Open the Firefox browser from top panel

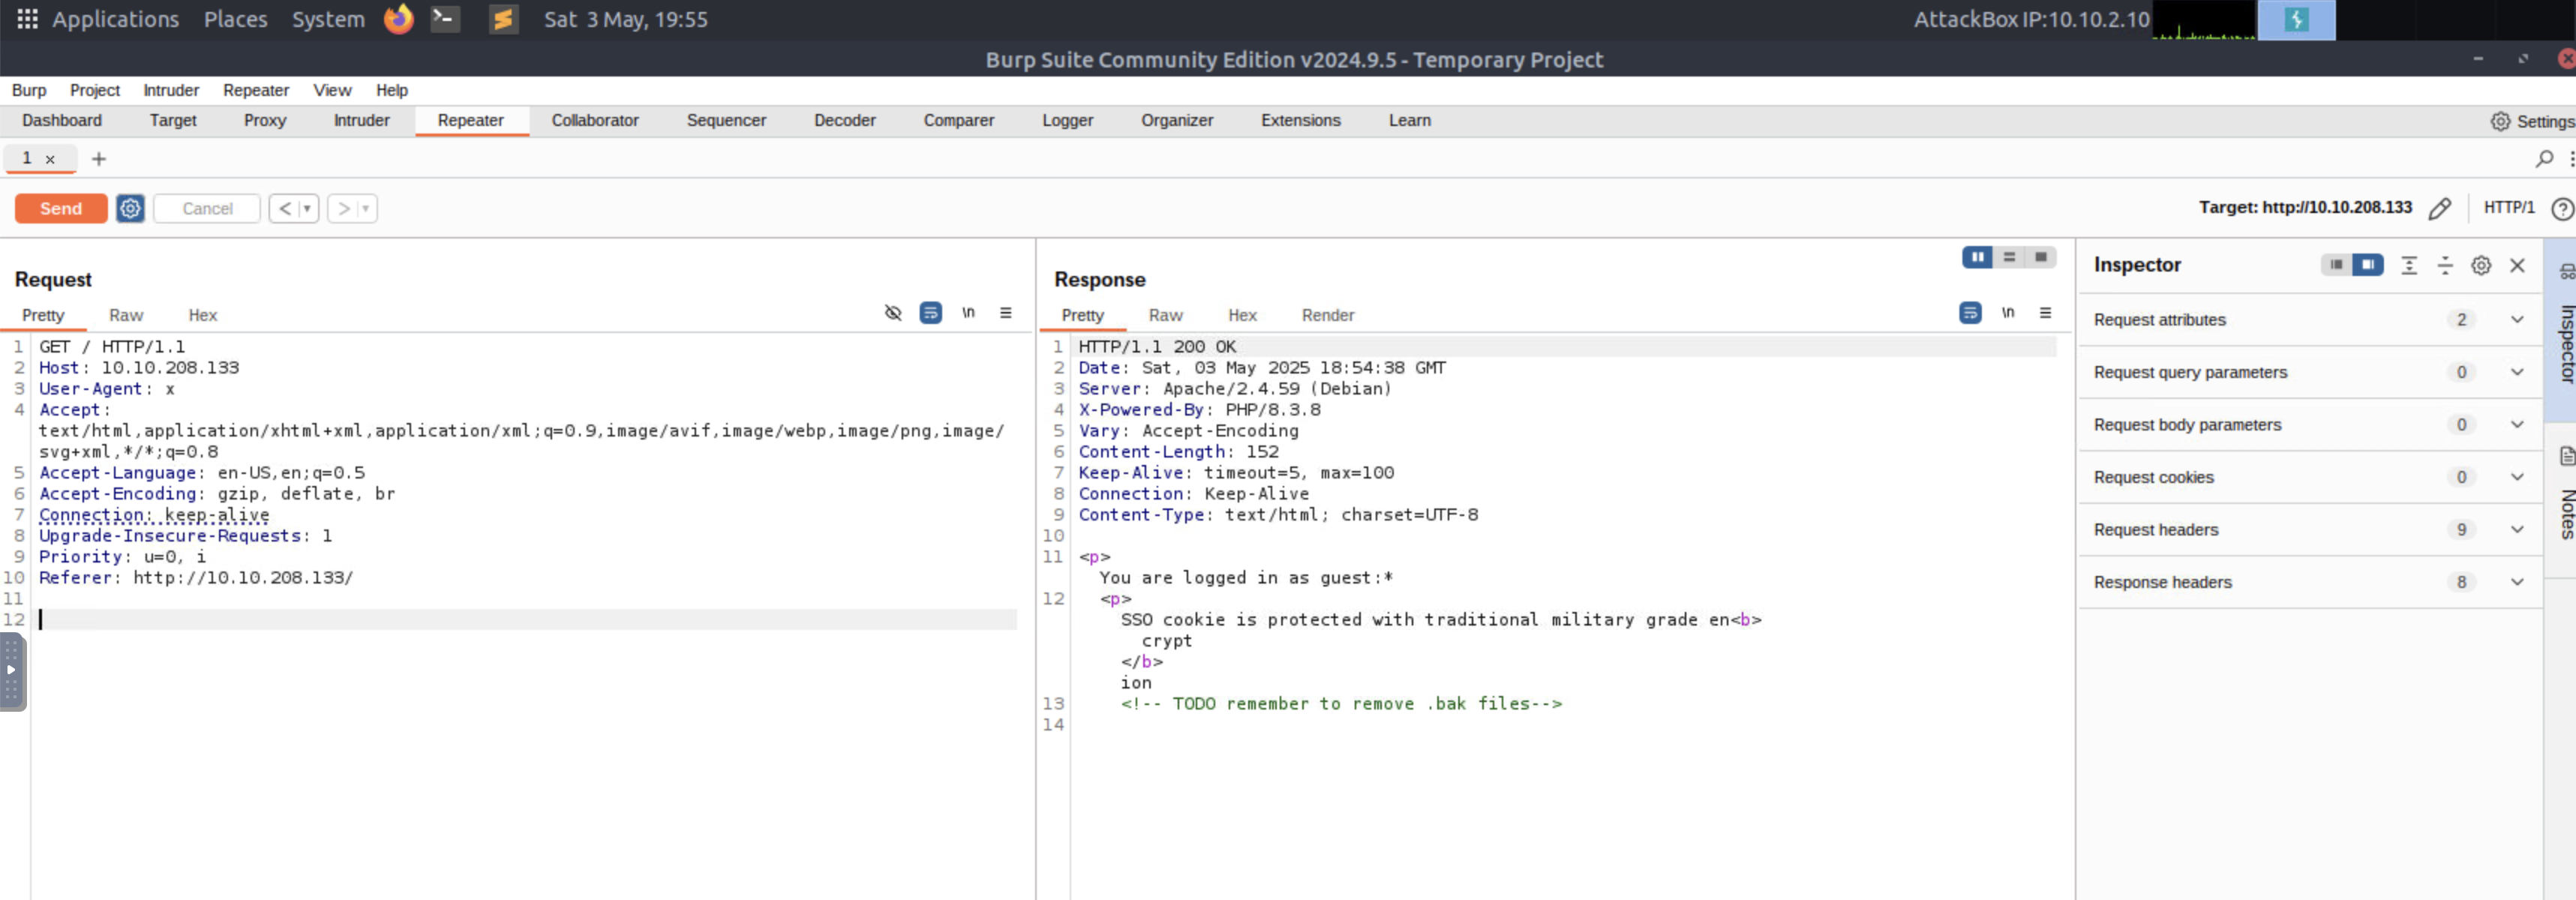398,19
